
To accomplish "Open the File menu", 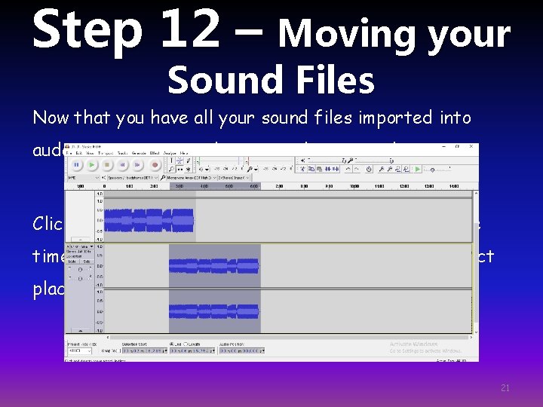I will pyautogui.click(x=69, y=153).
